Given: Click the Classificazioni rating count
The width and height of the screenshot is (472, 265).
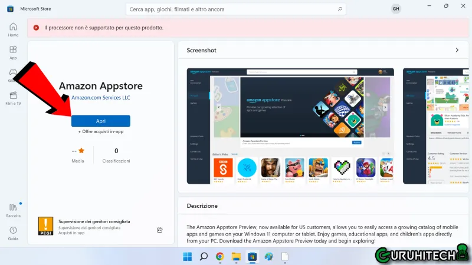Looking at the screenshot, I should 116,155.
